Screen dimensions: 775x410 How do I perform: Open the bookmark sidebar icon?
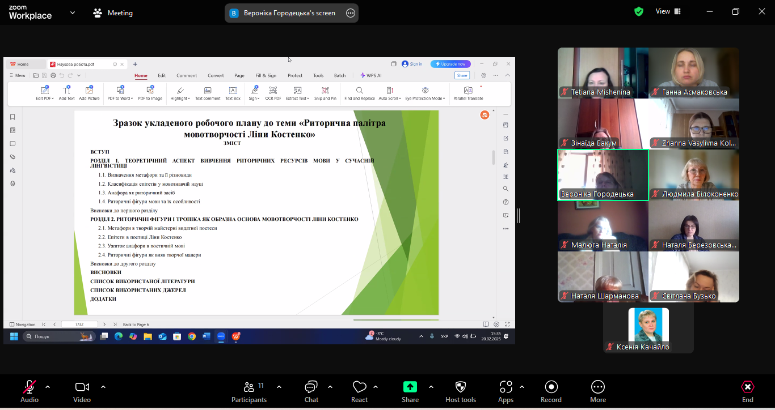[x=12, y=117]
